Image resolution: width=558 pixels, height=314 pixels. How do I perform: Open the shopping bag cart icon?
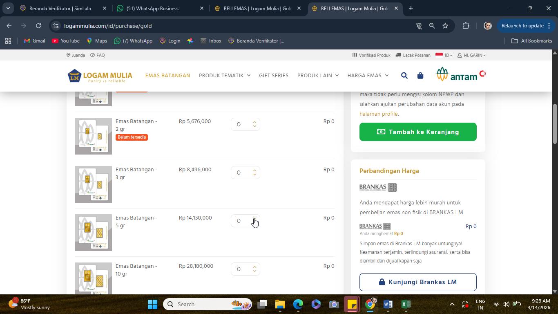pos(420,75)
